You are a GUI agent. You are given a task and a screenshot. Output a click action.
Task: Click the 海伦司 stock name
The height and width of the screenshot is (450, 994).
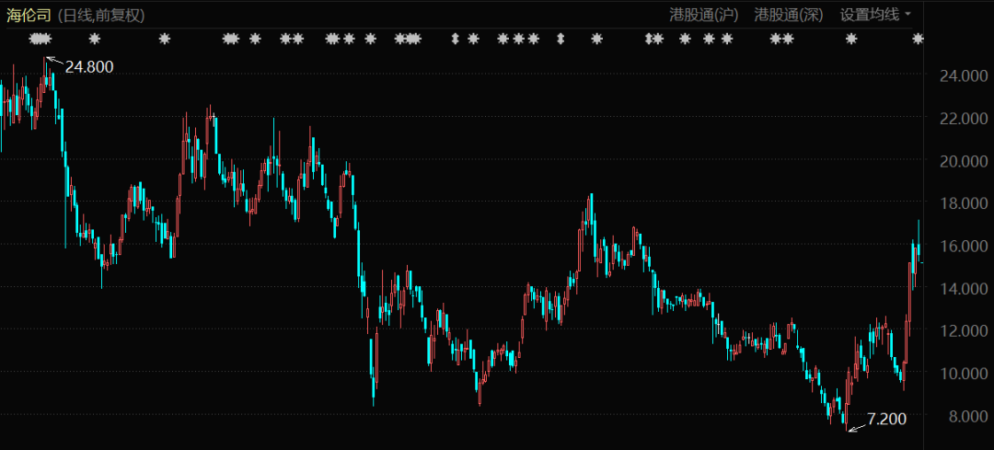coord(29,15)
